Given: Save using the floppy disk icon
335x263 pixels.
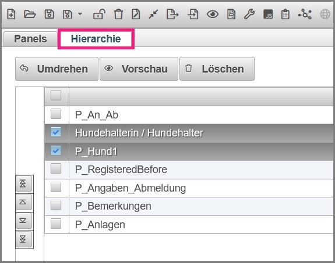Looking at the screenshot, I should click(49, 15).
